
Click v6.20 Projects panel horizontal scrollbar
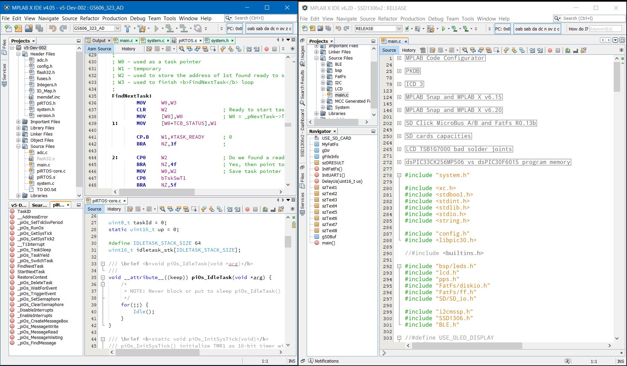(336, 122)
